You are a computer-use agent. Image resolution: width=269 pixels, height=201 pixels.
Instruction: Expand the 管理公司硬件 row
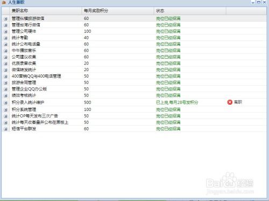point(5,32)
